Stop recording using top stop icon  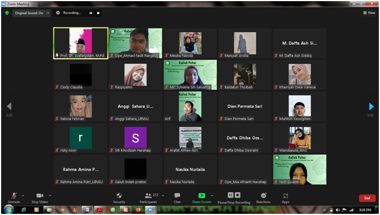point(98,13)
